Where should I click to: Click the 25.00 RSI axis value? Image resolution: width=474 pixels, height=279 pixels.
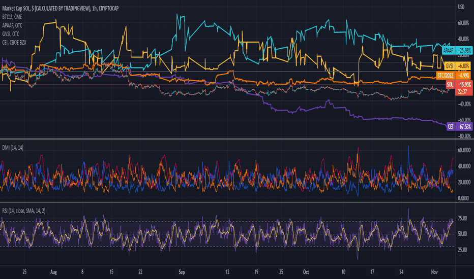[462, 250]
